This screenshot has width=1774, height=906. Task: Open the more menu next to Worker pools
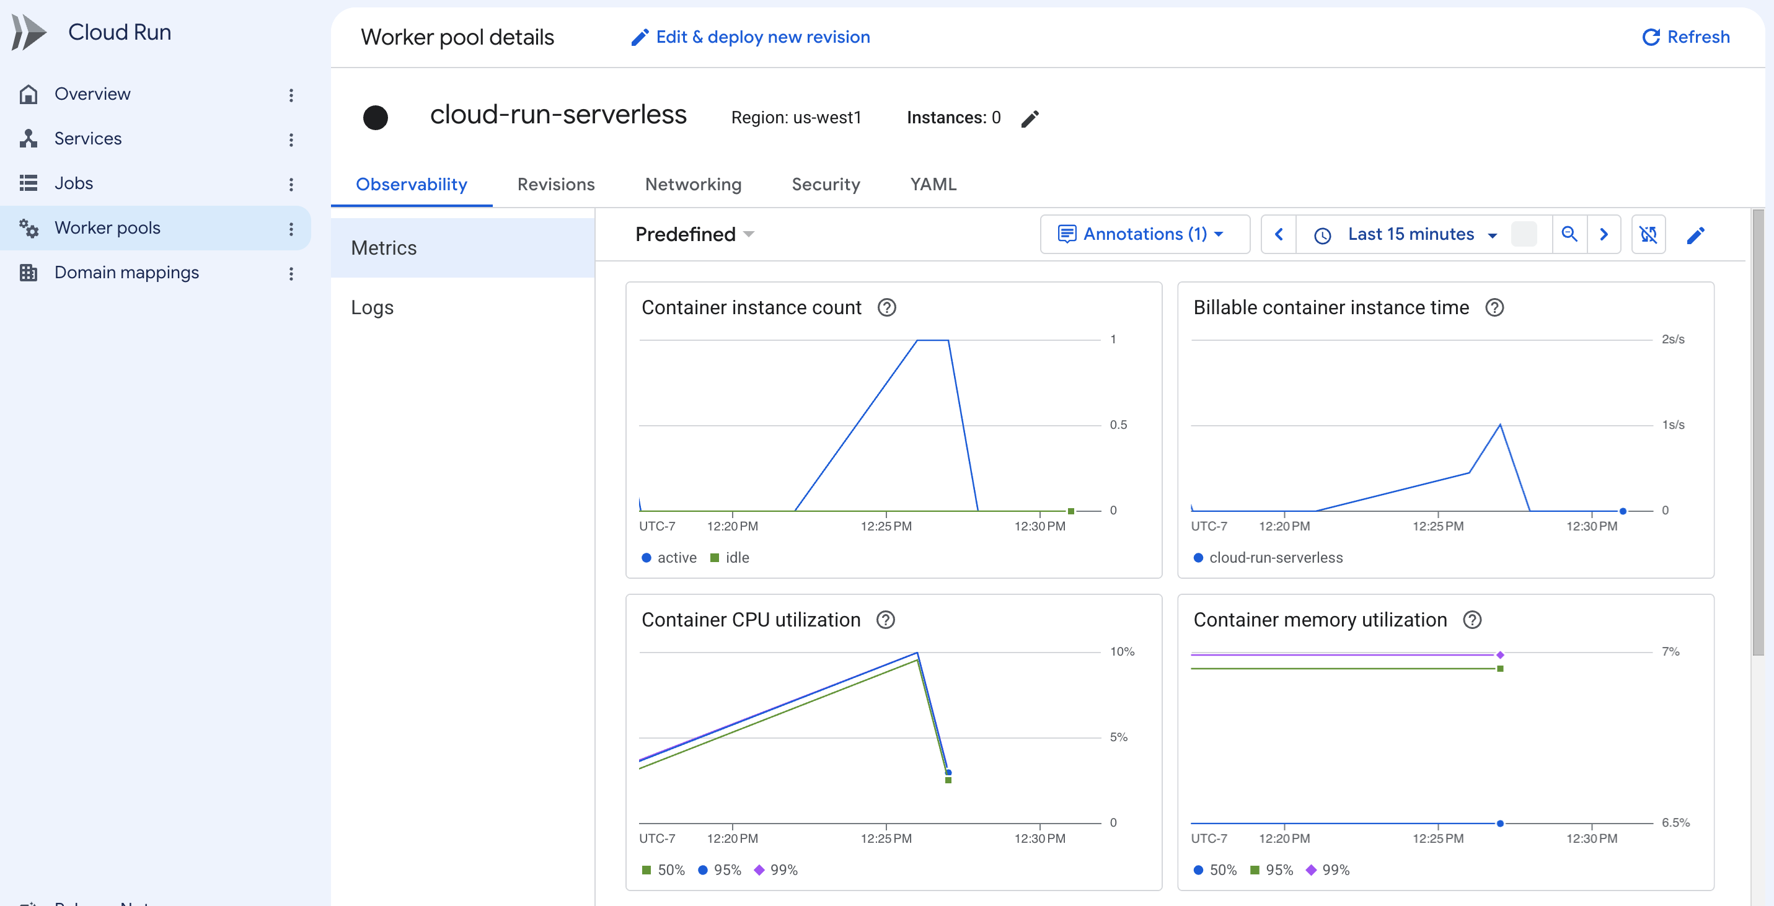[x=291, y=229]
